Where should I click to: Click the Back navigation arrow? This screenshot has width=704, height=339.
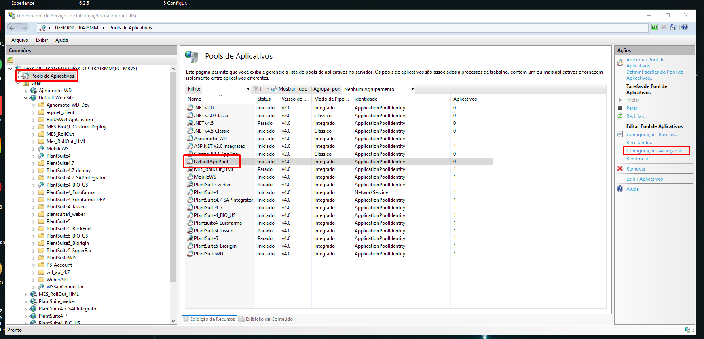[x=12, y=28]
